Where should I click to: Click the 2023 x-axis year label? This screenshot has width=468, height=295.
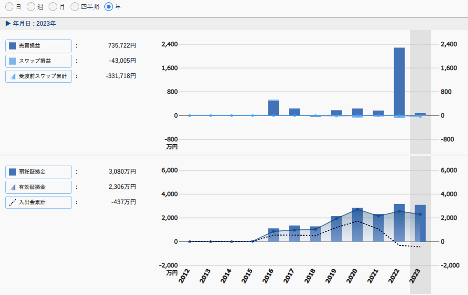tap(415, 276)
